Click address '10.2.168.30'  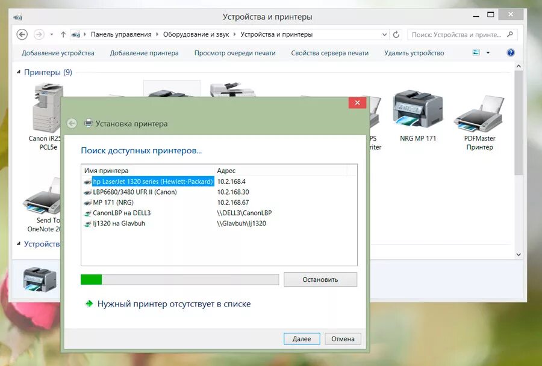point(233,192)
